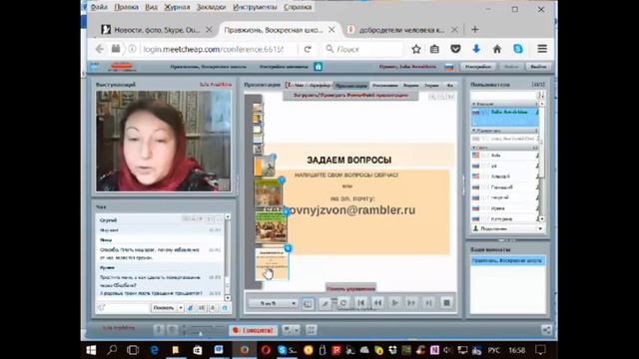Open the Закладки menu

pyautogui.click(x=211, y=7)
